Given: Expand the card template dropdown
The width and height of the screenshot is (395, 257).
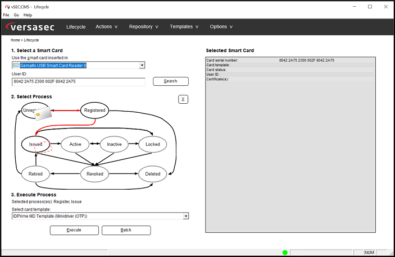Looking at the screenshot, I should pyautogui.click(x=185, y=216).
